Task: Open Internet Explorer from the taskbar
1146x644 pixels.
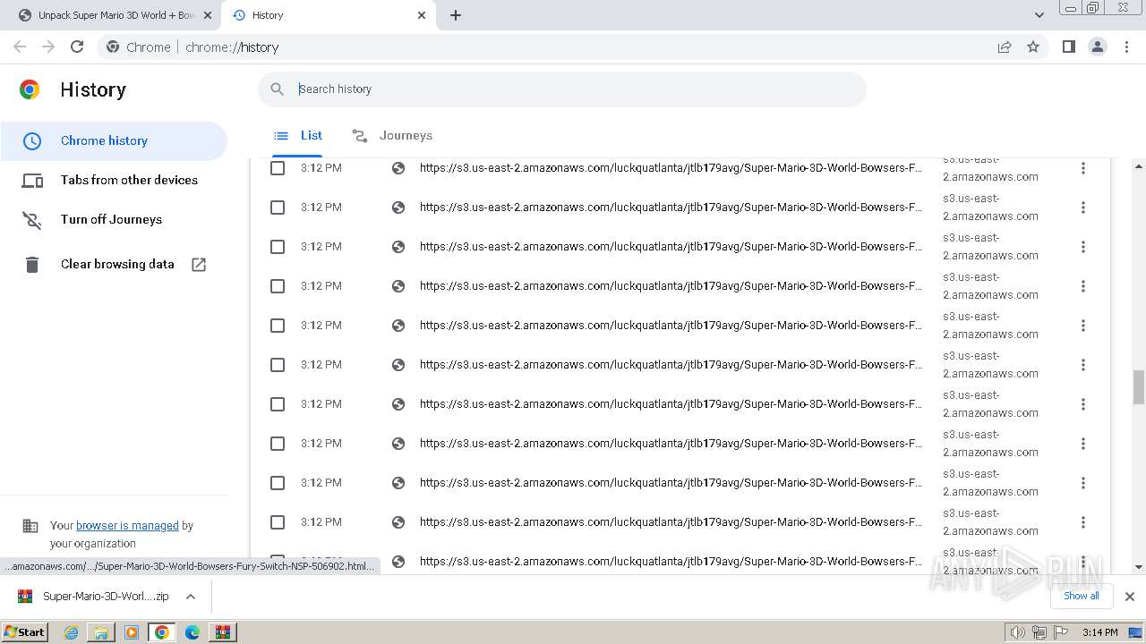Action: [72, 632]
